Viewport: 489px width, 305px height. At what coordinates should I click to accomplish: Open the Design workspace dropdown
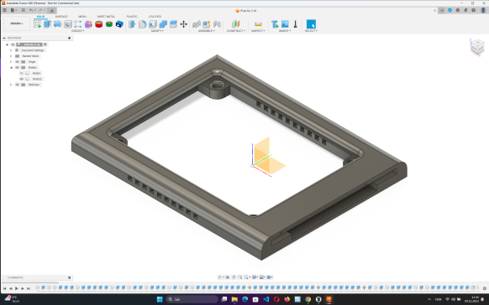[17, 23]
